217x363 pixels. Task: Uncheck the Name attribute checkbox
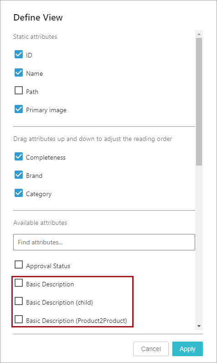(19, 73)
